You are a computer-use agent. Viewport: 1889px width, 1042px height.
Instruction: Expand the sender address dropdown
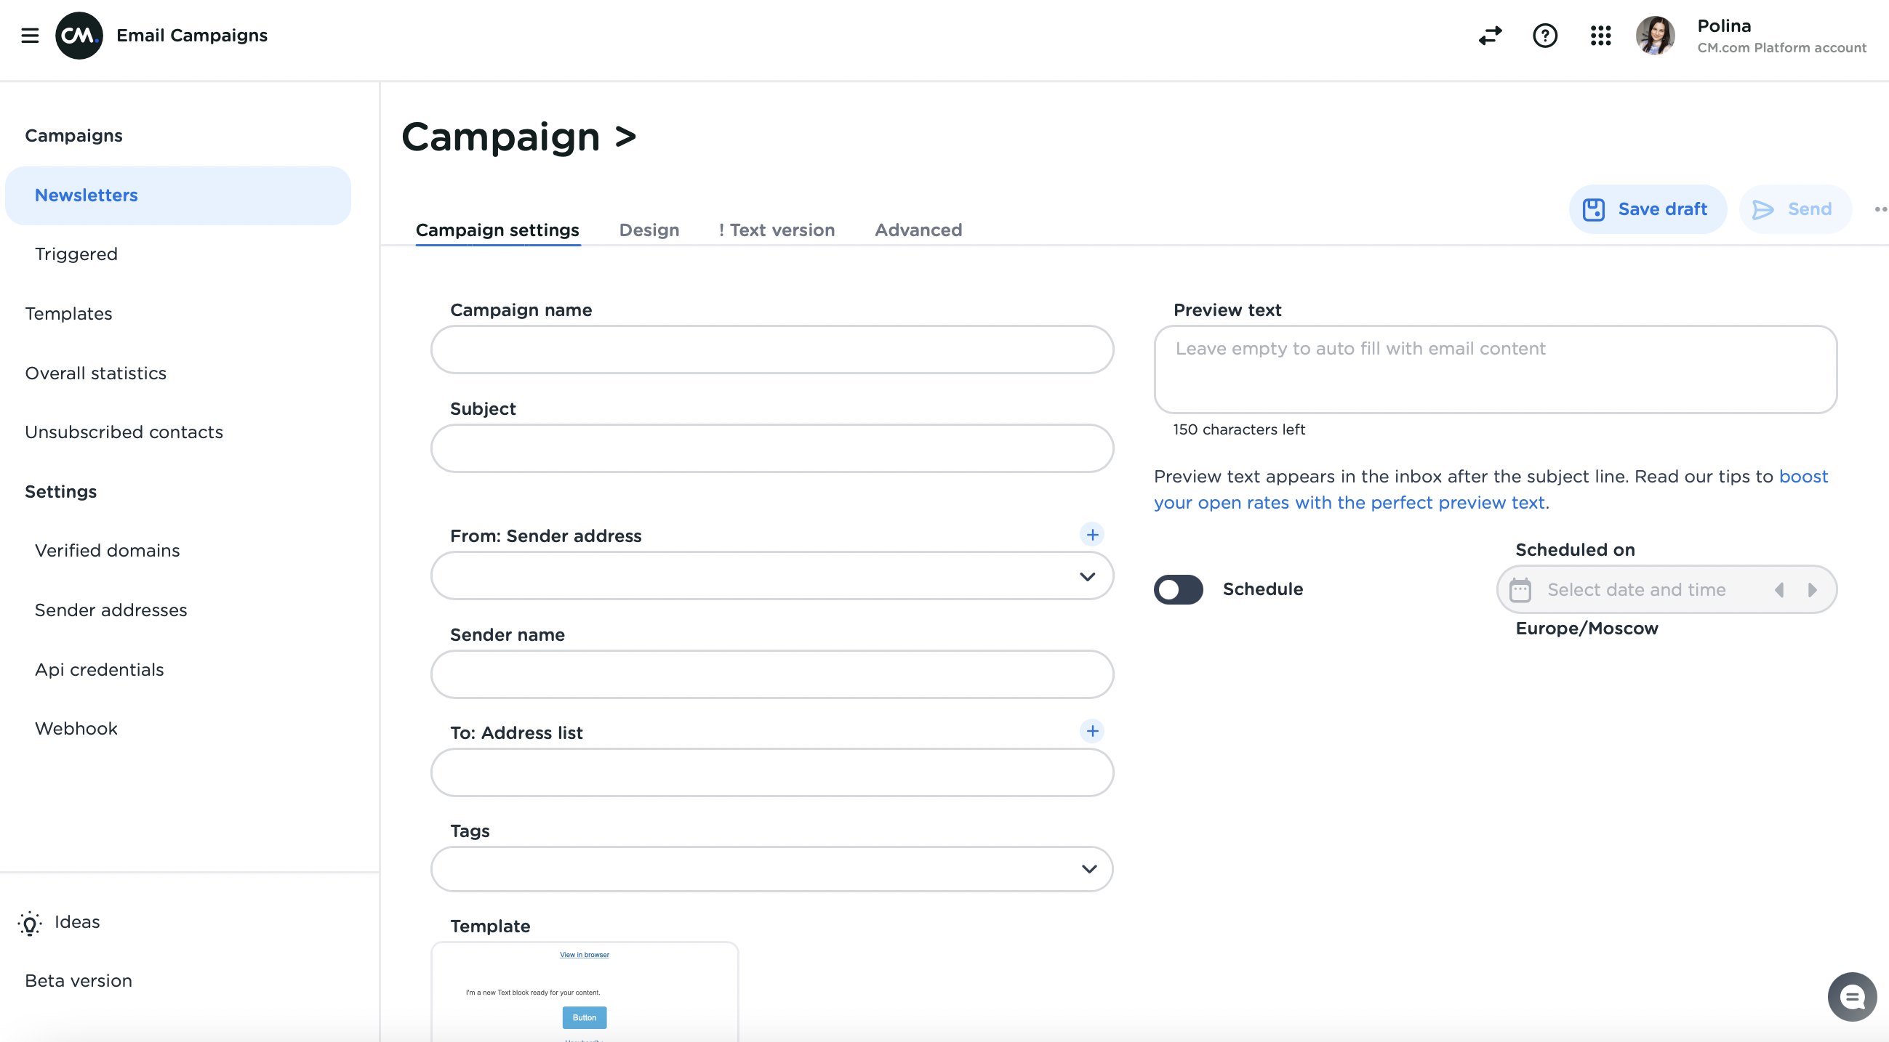point(1088,576)
